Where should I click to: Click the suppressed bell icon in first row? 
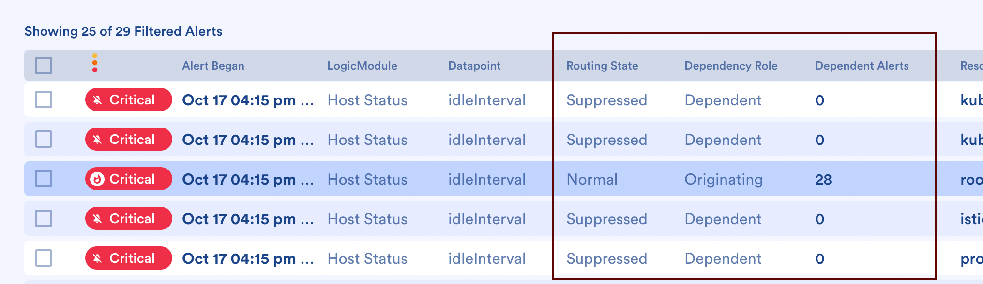click(97, 100)
